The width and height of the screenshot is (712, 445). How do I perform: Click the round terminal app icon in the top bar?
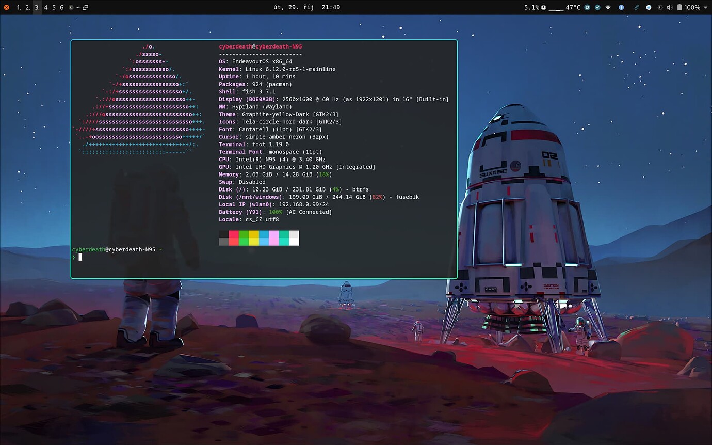[x=71, y=7]
